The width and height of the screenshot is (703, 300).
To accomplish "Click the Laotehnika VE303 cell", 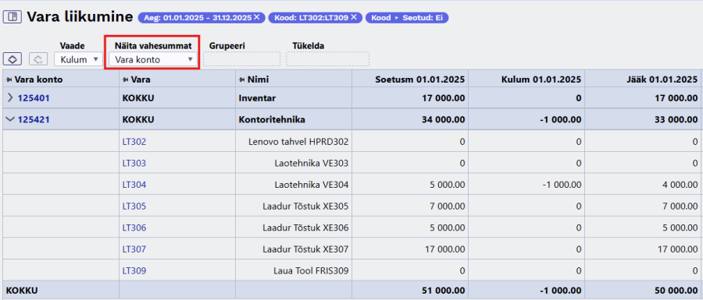I will 294,163.
